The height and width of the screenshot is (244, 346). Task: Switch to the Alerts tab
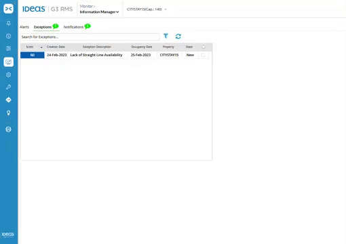[24, 27]
